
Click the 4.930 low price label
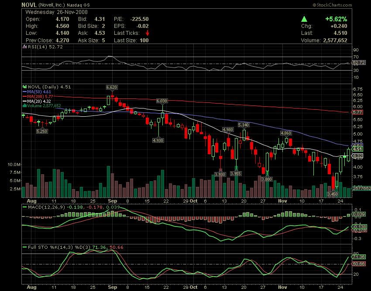[158, 140]
